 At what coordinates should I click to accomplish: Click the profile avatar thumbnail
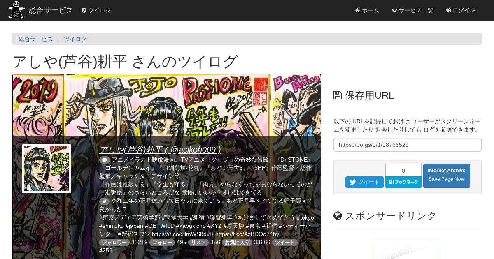click(x=47, y=169)
